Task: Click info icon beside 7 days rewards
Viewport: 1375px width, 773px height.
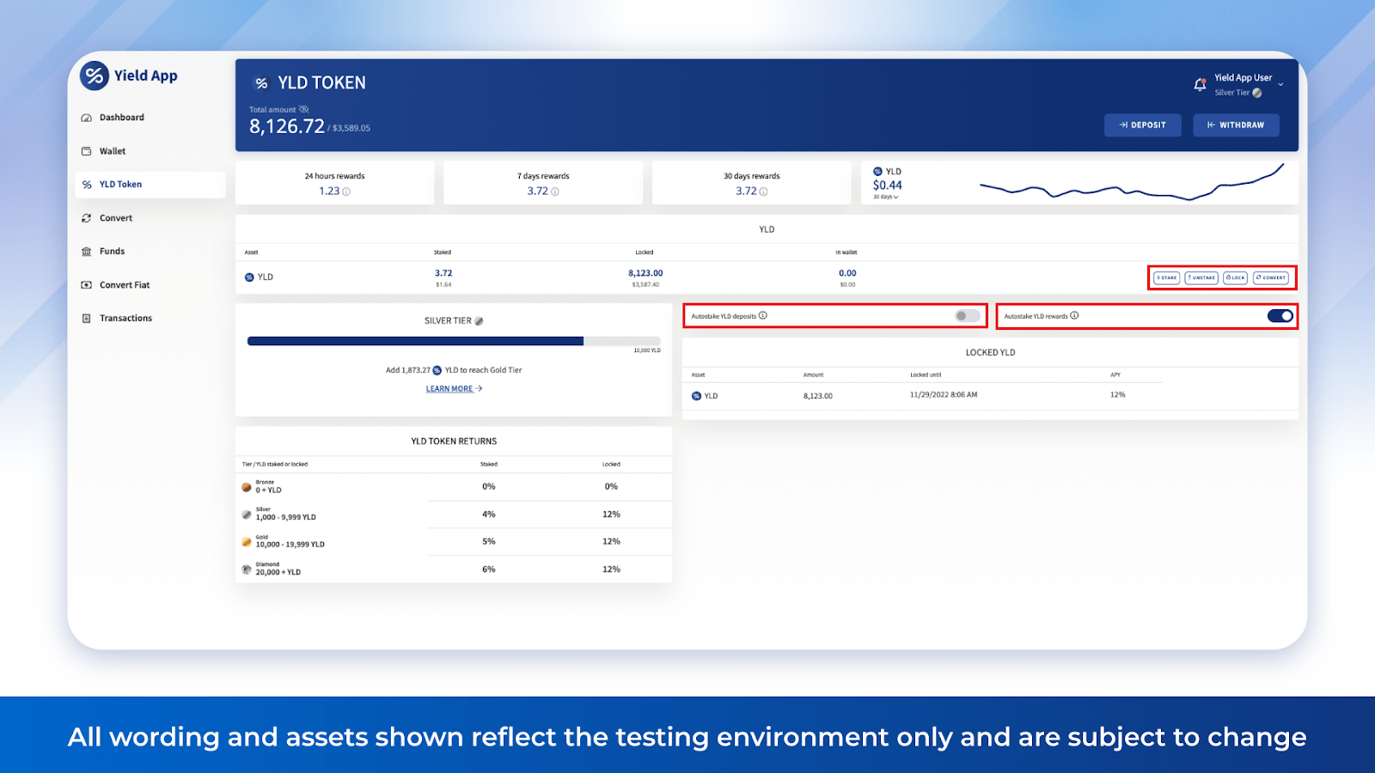Action: [555, 192]
